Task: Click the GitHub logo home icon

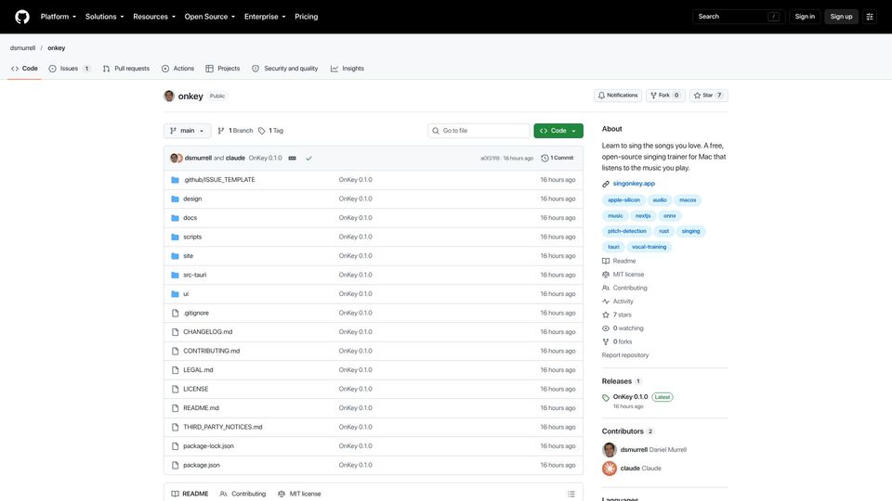Action: coord(22,17)
